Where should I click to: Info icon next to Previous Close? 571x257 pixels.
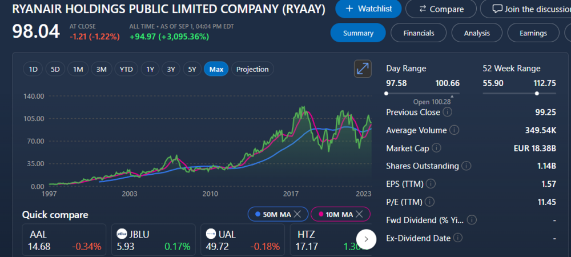(448, 112)
